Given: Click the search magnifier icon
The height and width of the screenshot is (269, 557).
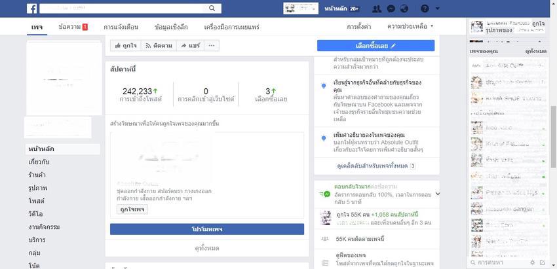Looking at the screenshot, I should (212, 9).
